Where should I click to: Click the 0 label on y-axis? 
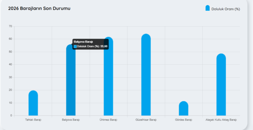click(11, 115)
